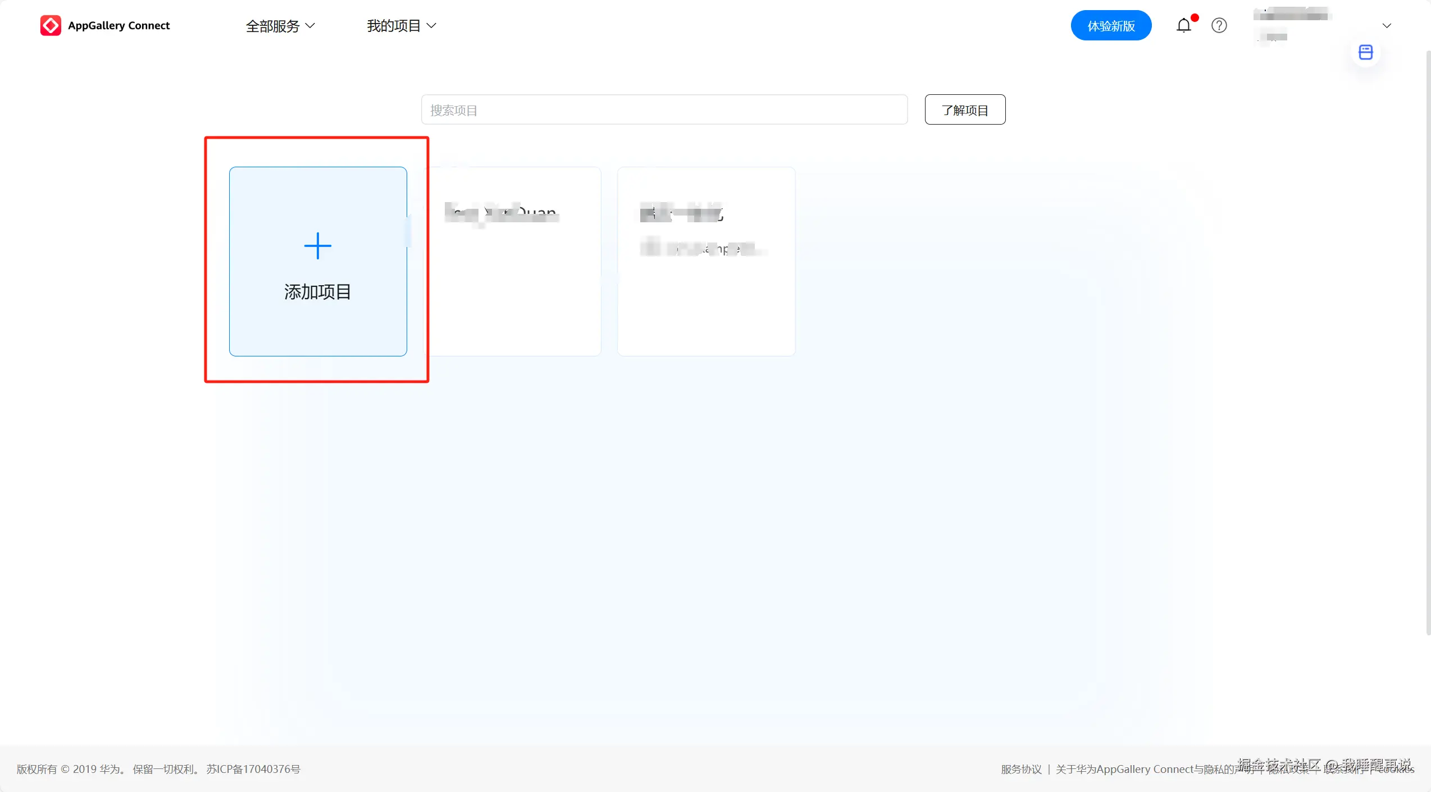Click the blue plus icon in card
1431x792 pixels.
point(317,246)
